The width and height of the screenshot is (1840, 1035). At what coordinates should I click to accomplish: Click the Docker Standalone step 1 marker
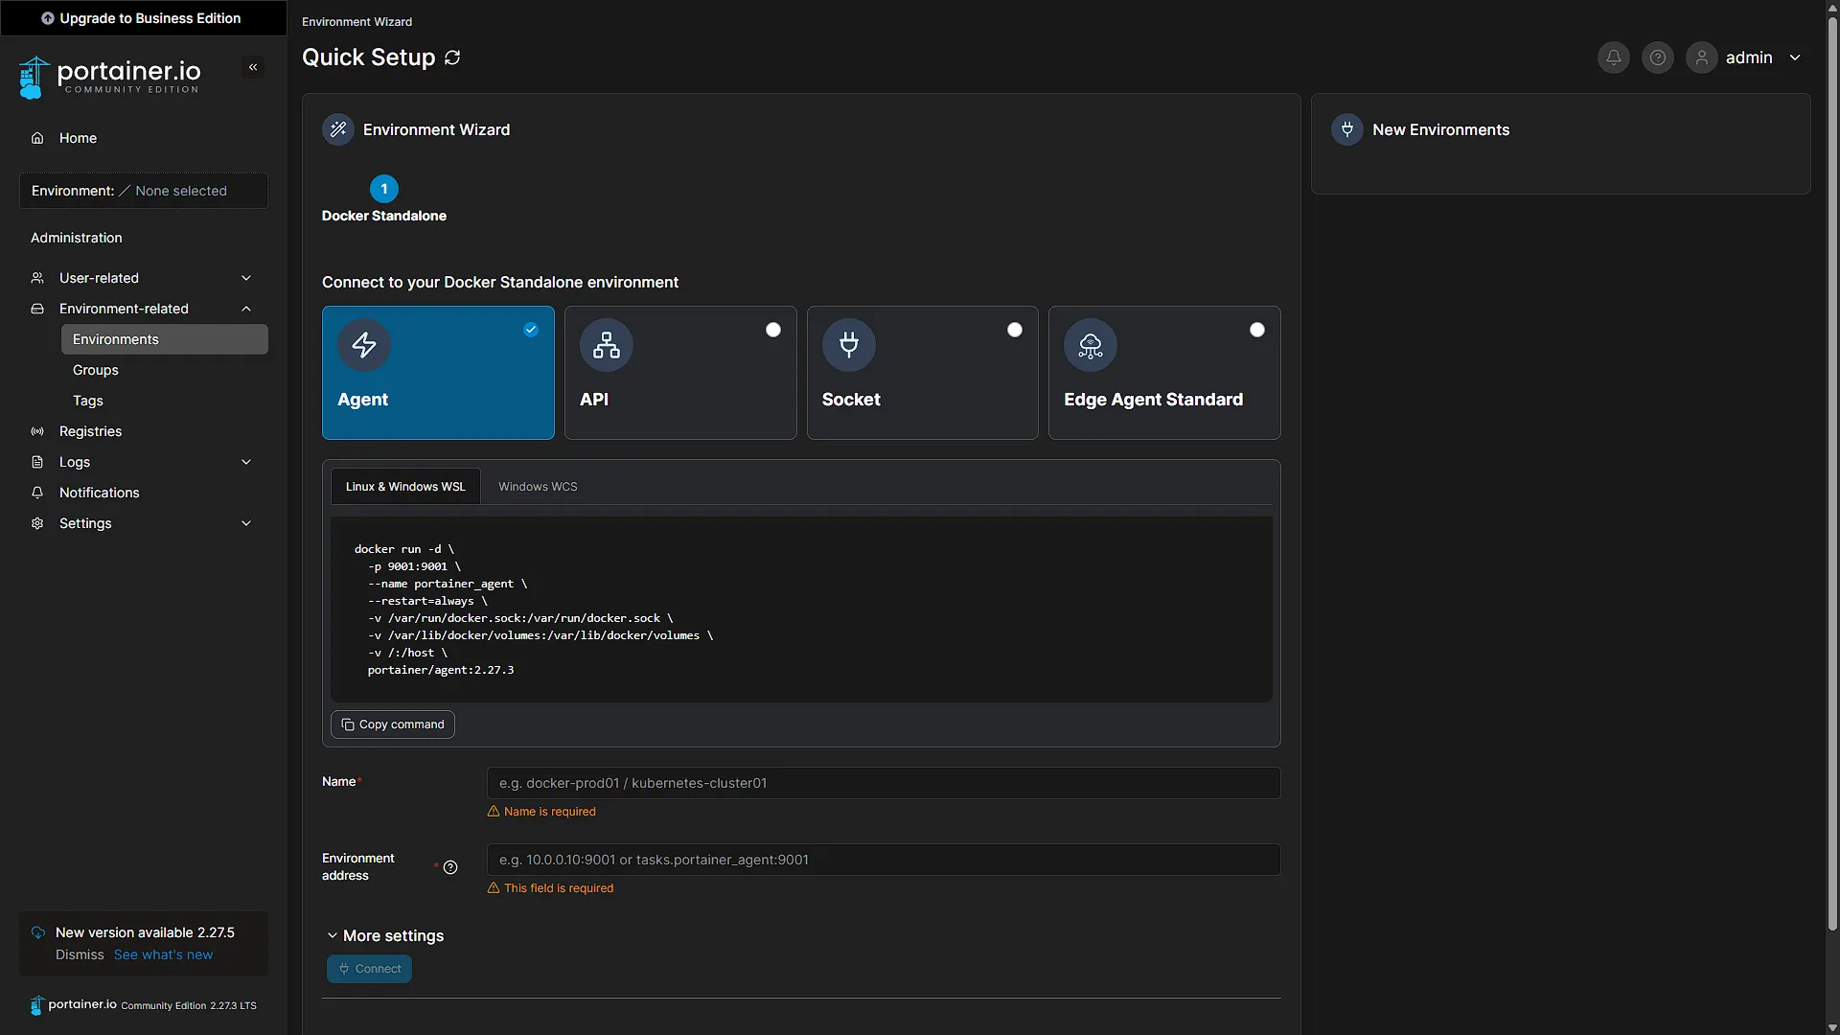click(x=384, y=189)
